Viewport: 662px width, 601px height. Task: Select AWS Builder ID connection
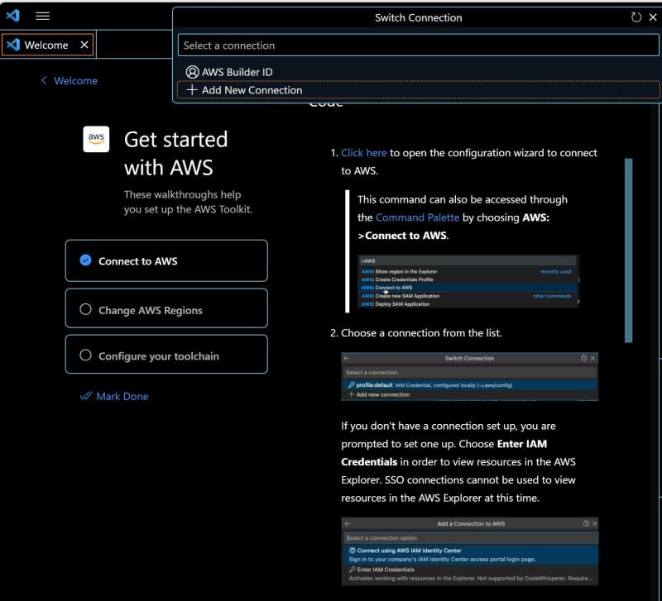pyautogui.click(x=418, y=72)
